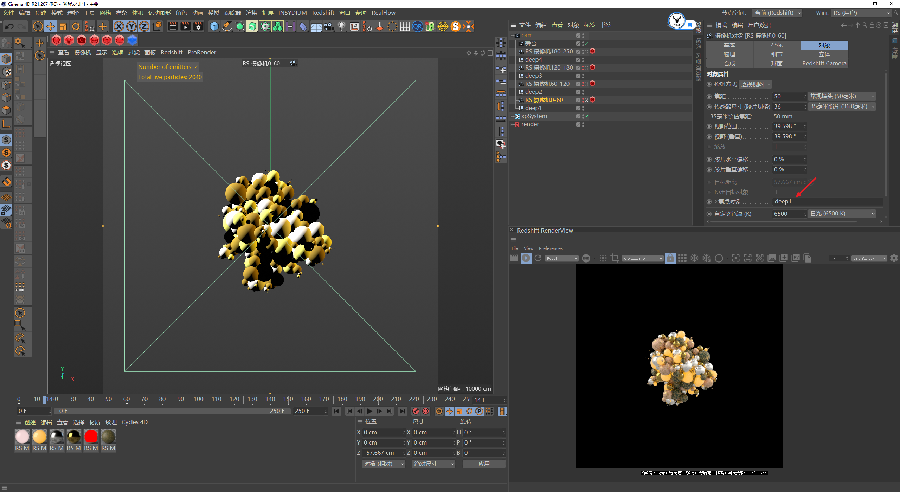This screenshot has width=900, height=492.
Task: Enable automatic keyframing button
Action: click(426, 411)
